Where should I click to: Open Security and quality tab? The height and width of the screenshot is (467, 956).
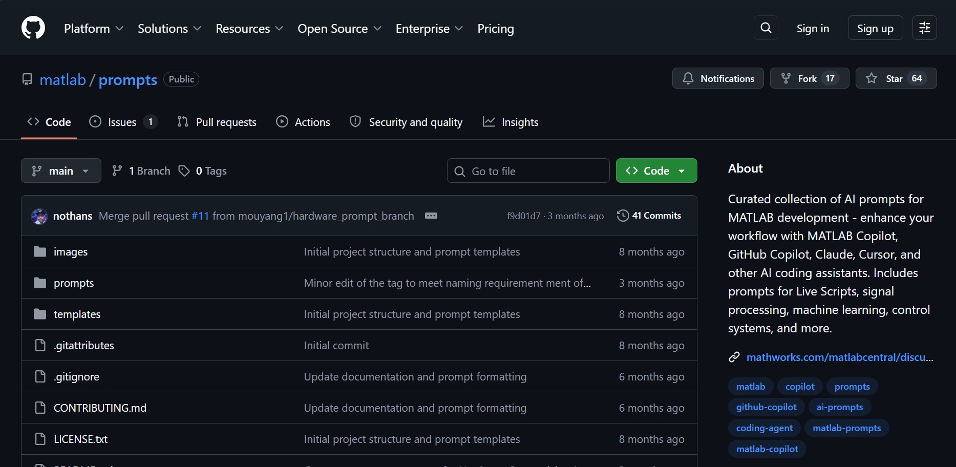[x=406, y=122]
